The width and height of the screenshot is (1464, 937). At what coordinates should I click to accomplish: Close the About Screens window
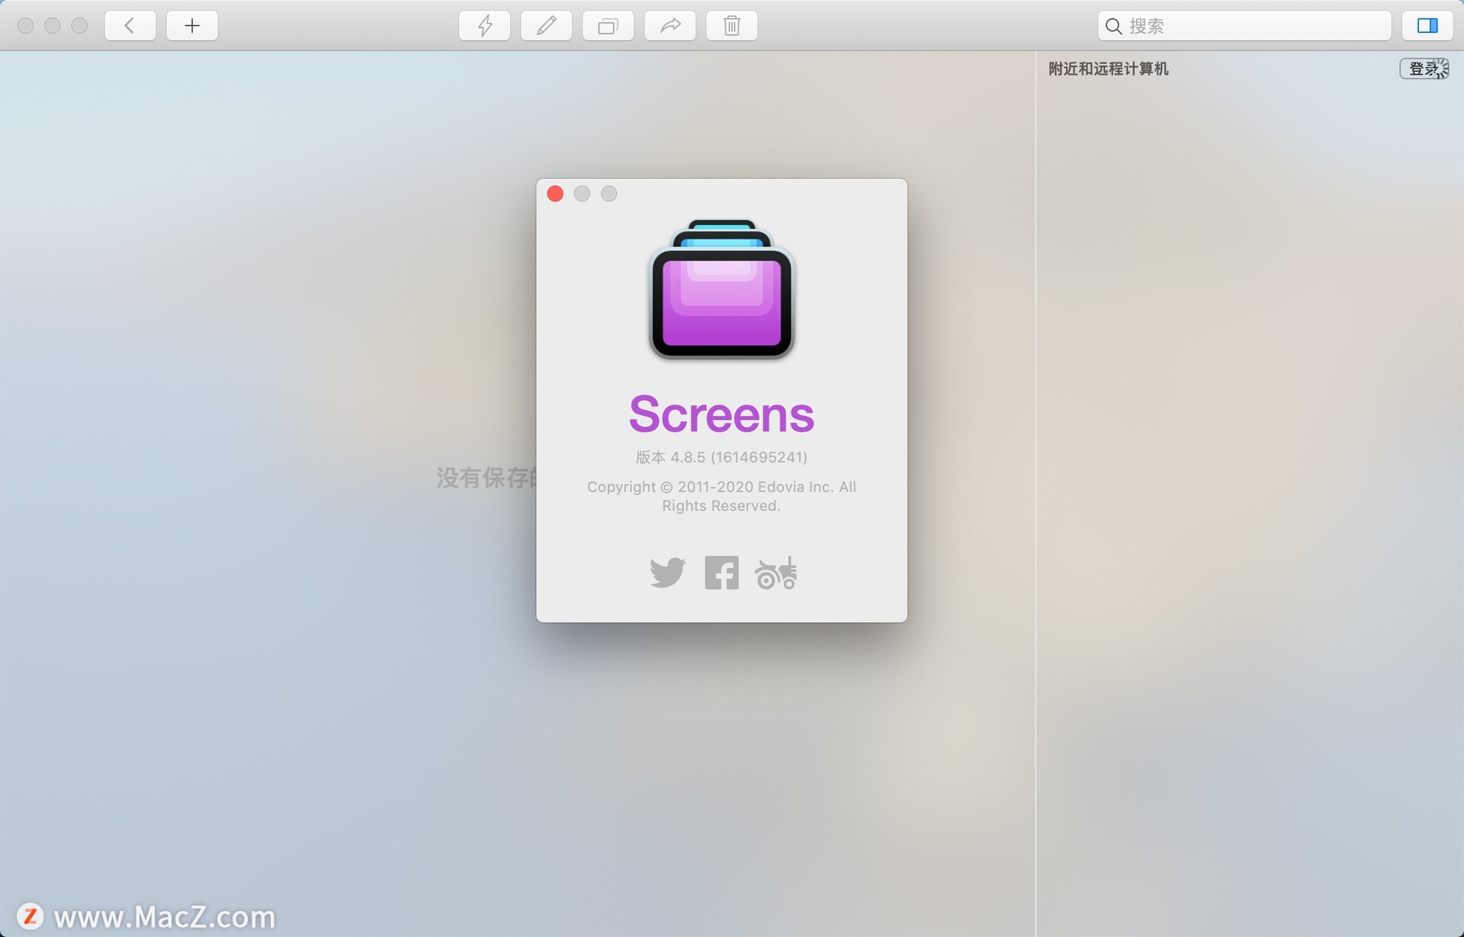[x=555, y=194]
